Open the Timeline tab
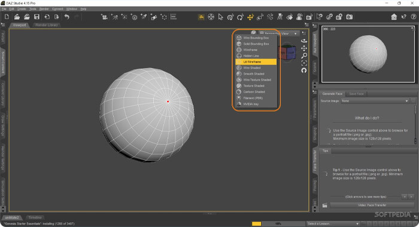This screenshot has width=419, height=227. click(x=35, y=217)
